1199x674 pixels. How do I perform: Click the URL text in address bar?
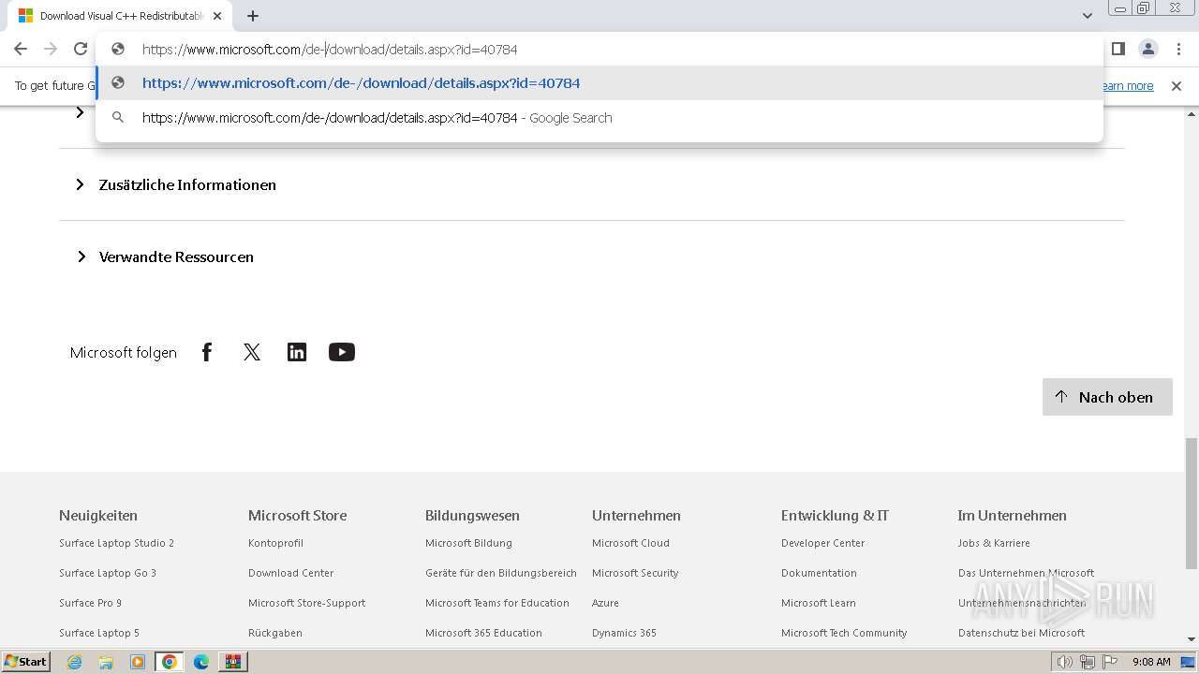[330, 50]
